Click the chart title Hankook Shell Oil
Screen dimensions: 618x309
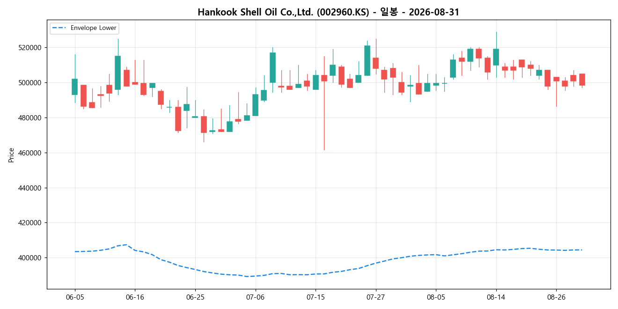(328, 12)
